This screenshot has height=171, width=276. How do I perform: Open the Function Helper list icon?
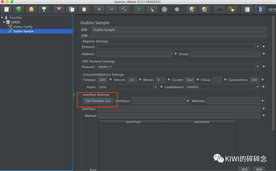pos(247,9)
